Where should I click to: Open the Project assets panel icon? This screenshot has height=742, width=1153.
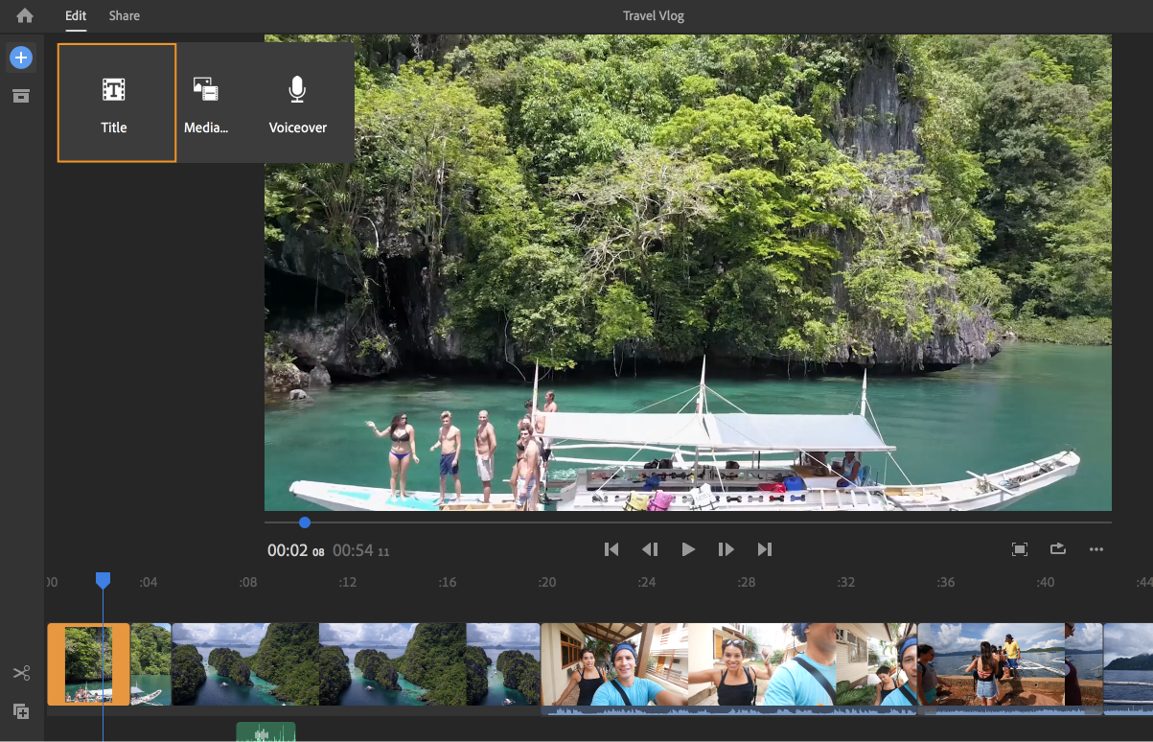[21, 96]
